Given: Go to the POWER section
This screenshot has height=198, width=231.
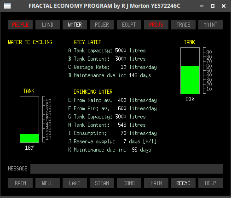Looking at the screenshot, I should point(102,24).
